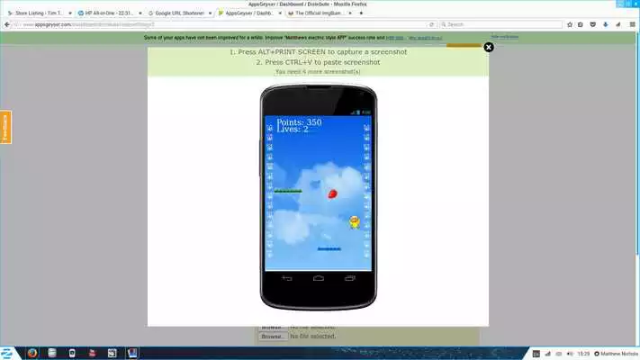Tap the phone's home button icon
Screen dimensions: 640x360
(318, 278)
